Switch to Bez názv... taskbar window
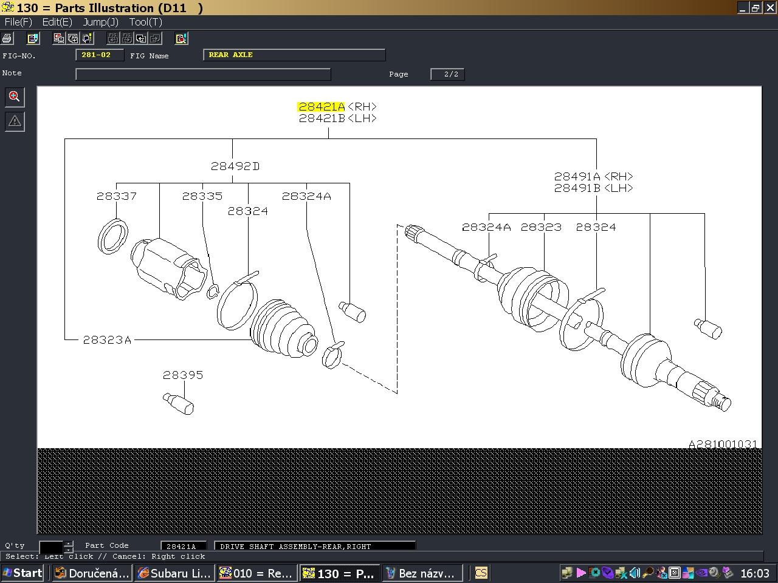The image size is (778, 583). (x=422, y=573)
